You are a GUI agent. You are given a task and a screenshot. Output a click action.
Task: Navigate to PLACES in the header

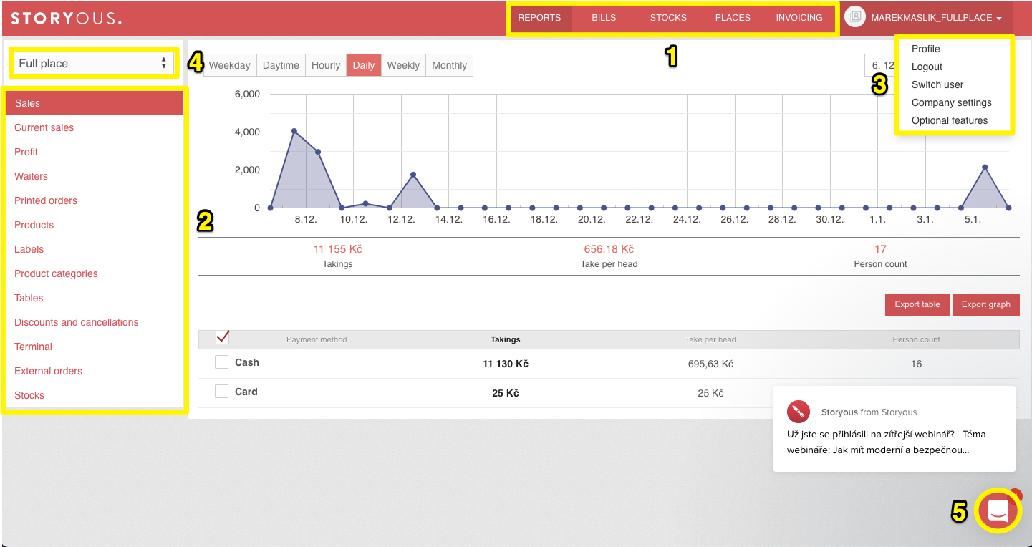pos(733,18)
